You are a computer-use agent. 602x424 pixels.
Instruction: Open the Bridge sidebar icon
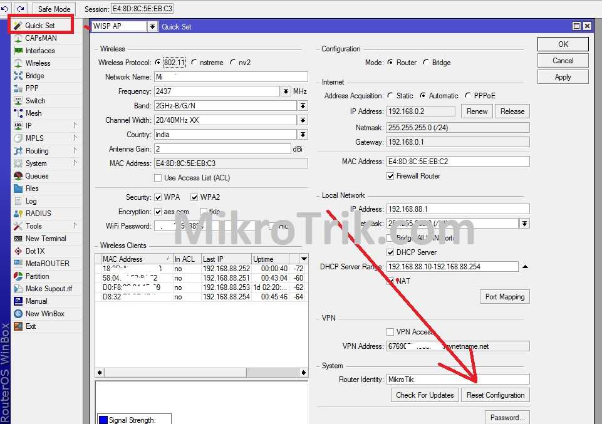[18, 76]
